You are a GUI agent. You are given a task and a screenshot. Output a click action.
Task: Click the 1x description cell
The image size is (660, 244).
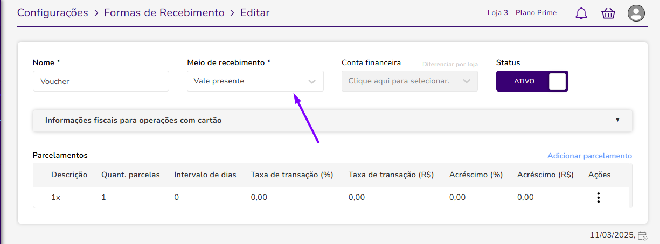(55, 197)
